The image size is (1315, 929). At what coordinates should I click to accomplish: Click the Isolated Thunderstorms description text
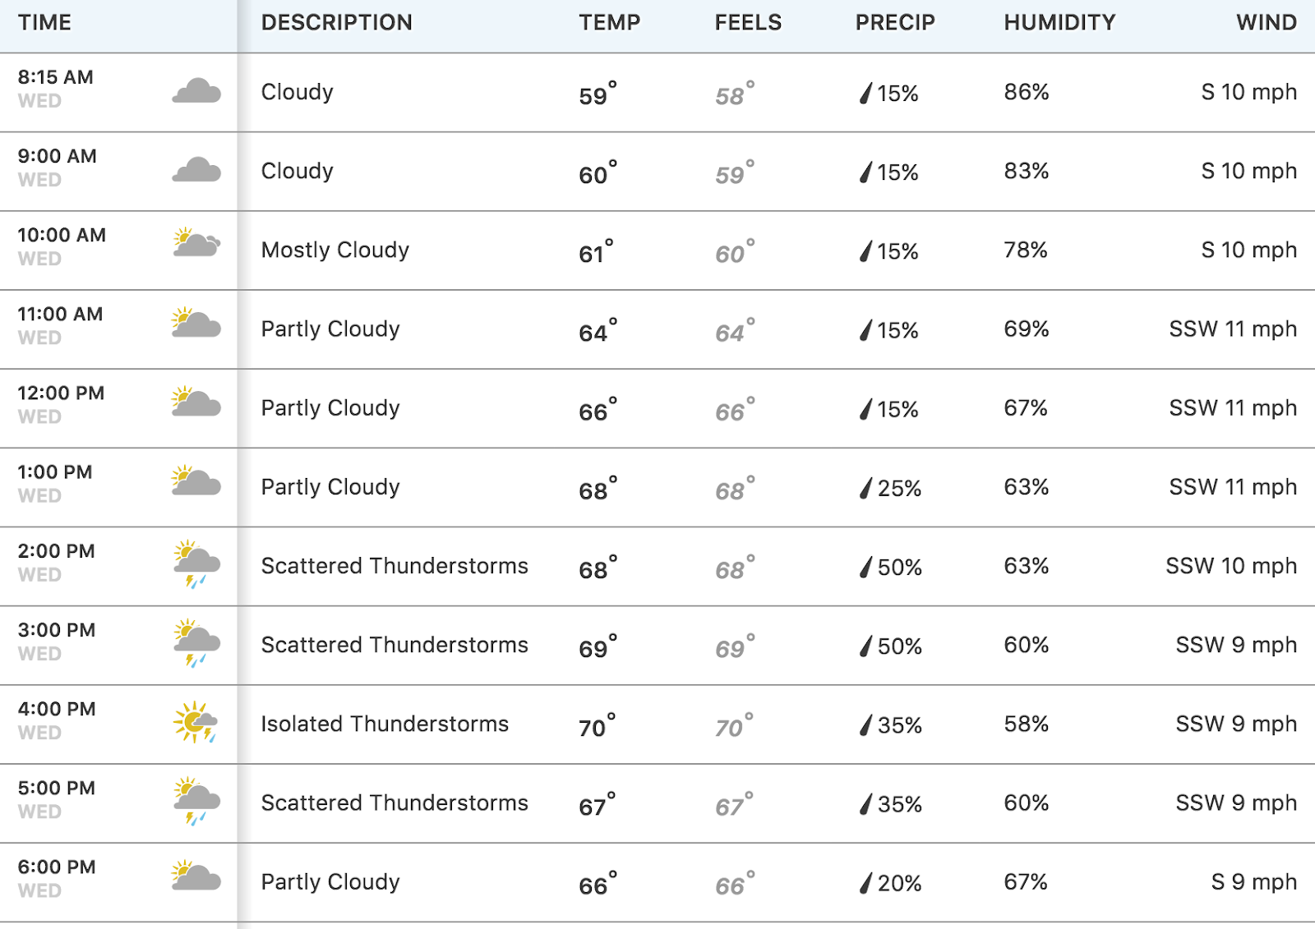(x=385, y=724)
